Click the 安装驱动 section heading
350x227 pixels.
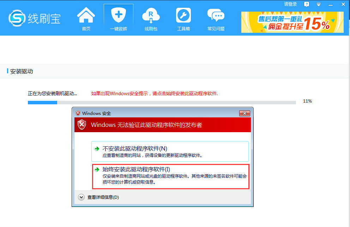point(22,71)
